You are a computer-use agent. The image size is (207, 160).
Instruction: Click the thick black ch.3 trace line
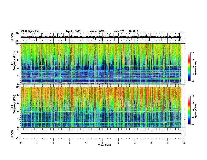[101, 134]
